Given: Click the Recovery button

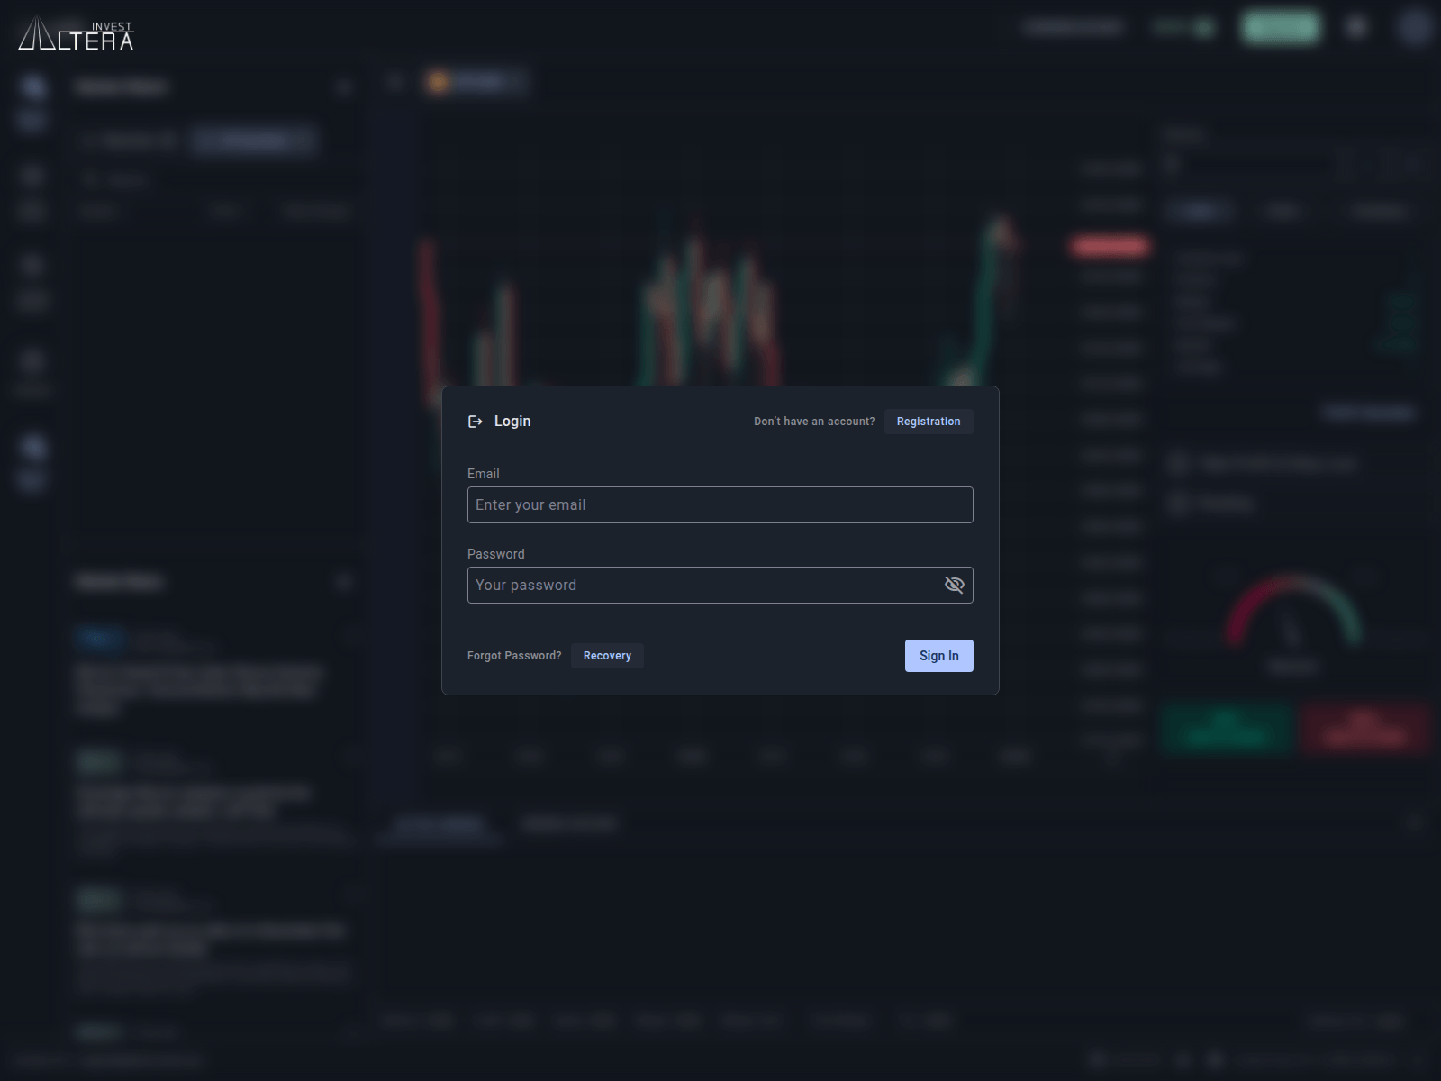Looking at the screenshot, I should [607, 656].
